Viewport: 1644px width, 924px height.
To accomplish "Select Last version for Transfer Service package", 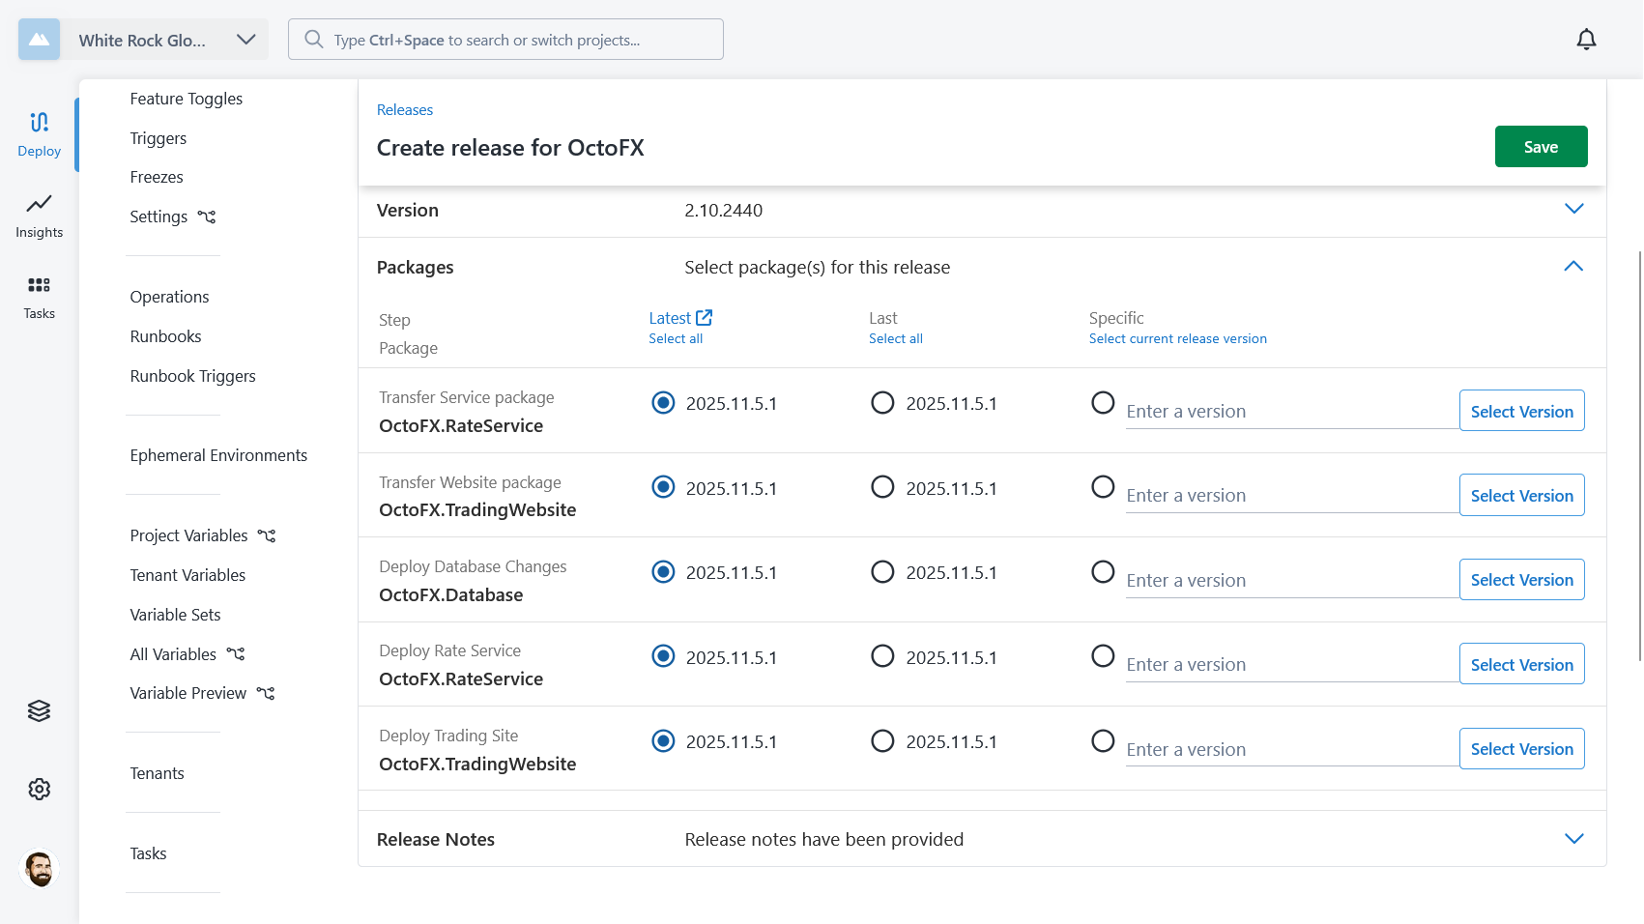I will pos(882,403).
